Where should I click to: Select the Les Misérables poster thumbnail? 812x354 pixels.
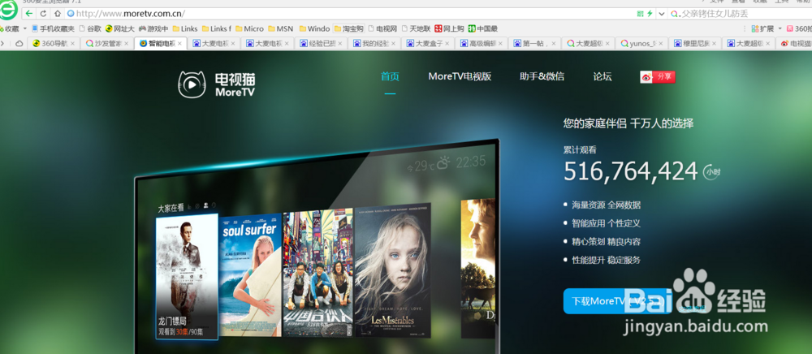[x=392, y=270]
